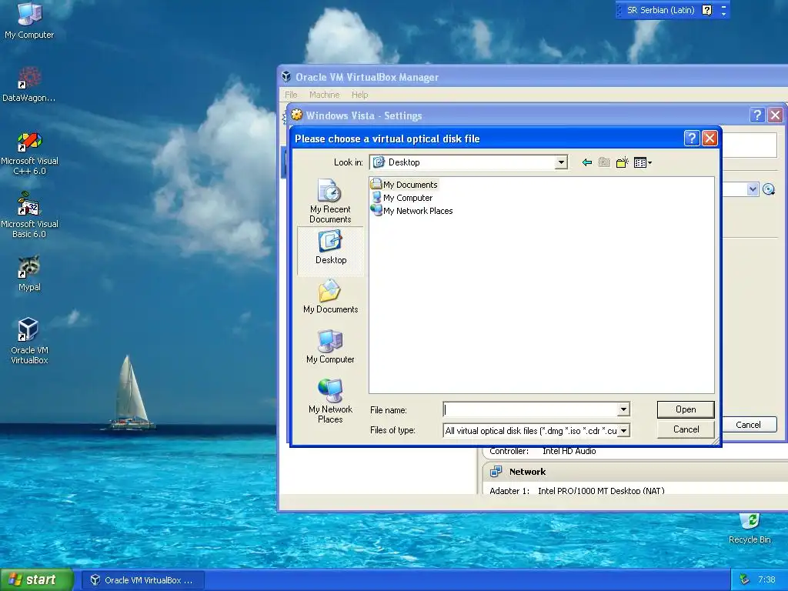Click the taskbar clock showing 7:38
788x591 pixels.
[x=766, y=579]
